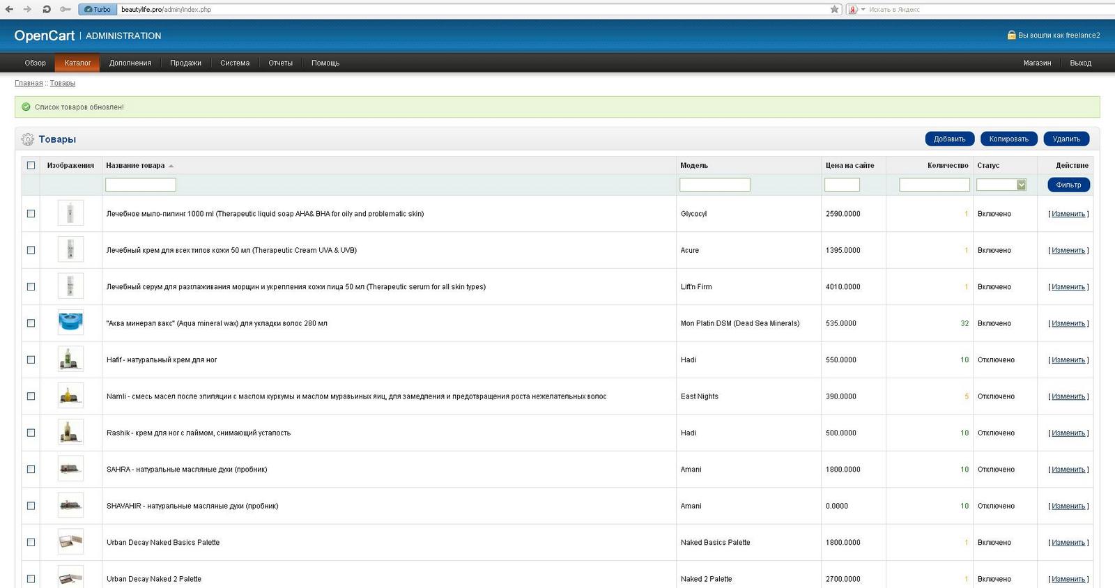Focus the Количество filter field

coord(935,185)
